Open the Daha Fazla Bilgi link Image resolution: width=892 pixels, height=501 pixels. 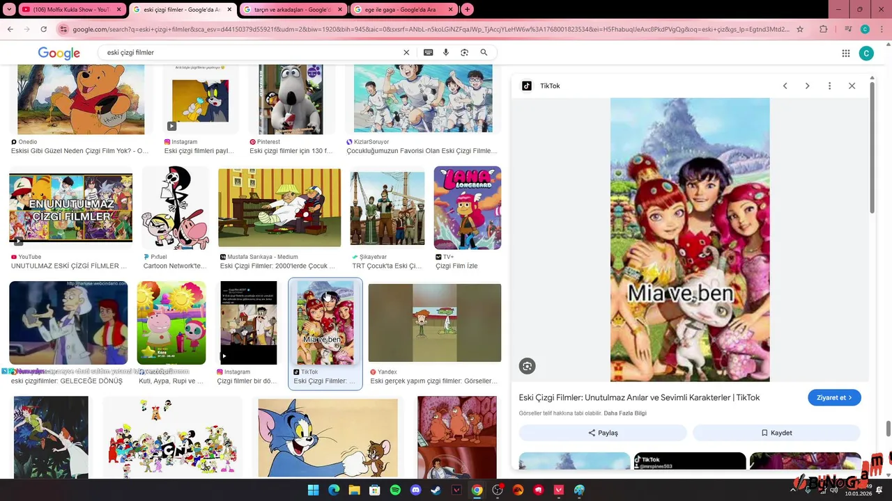[624, 413]
